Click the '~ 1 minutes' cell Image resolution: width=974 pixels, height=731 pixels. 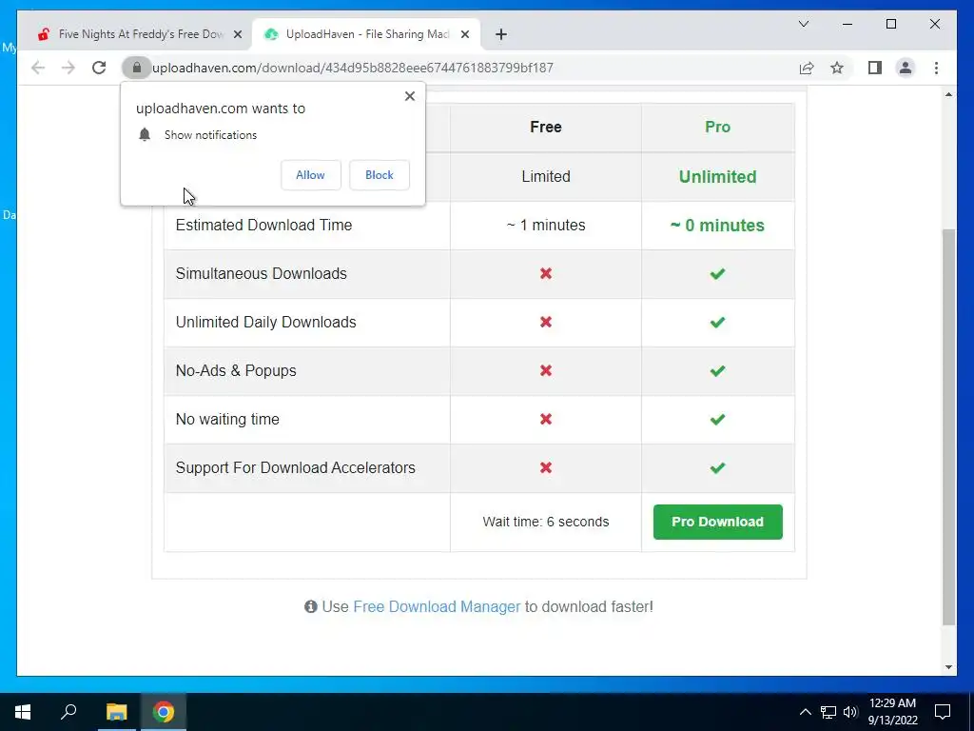point(546,225)
